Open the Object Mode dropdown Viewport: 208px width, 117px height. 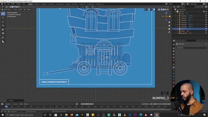(x=7, y=9)
